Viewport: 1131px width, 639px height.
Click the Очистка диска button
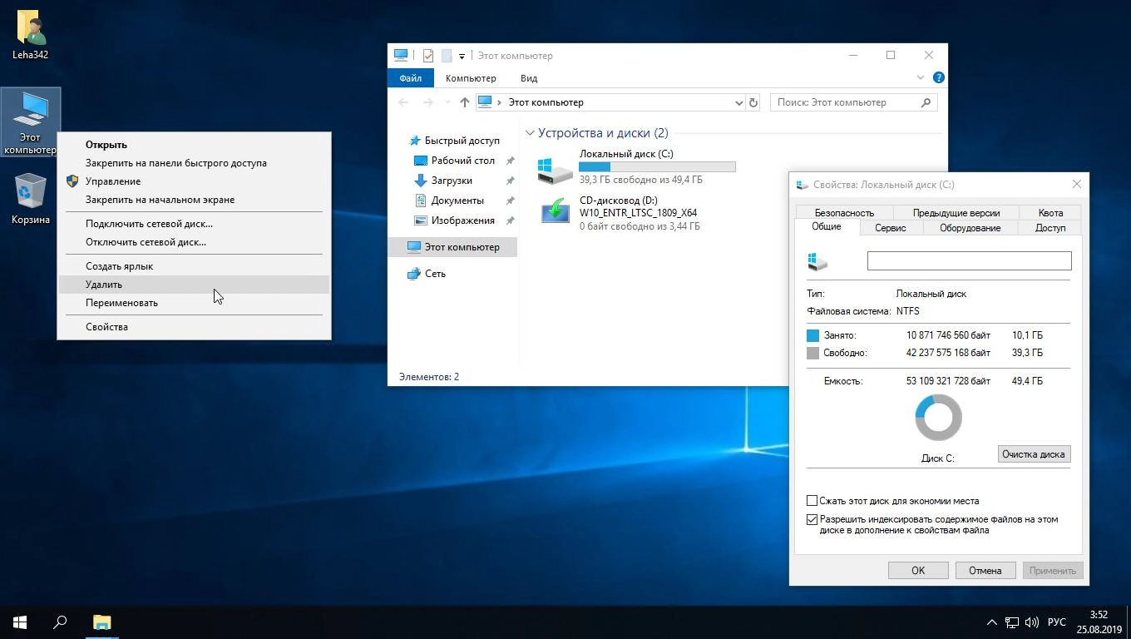pos(1033,454)
